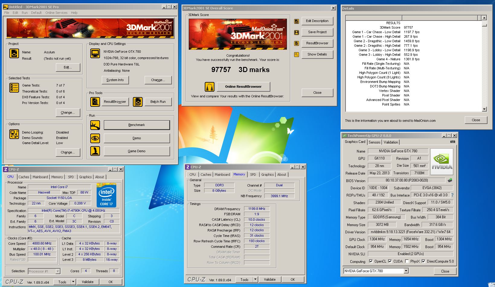Switch to the SPD tab in memory CPU-Z window
Viewport: 495px width, 287px height.
[x=253, y=175]
